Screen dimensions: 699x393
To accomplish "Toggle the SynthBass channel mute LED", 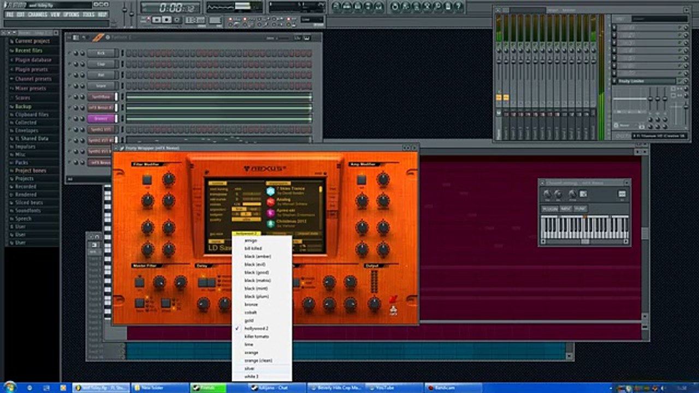I will coord(69,97).
